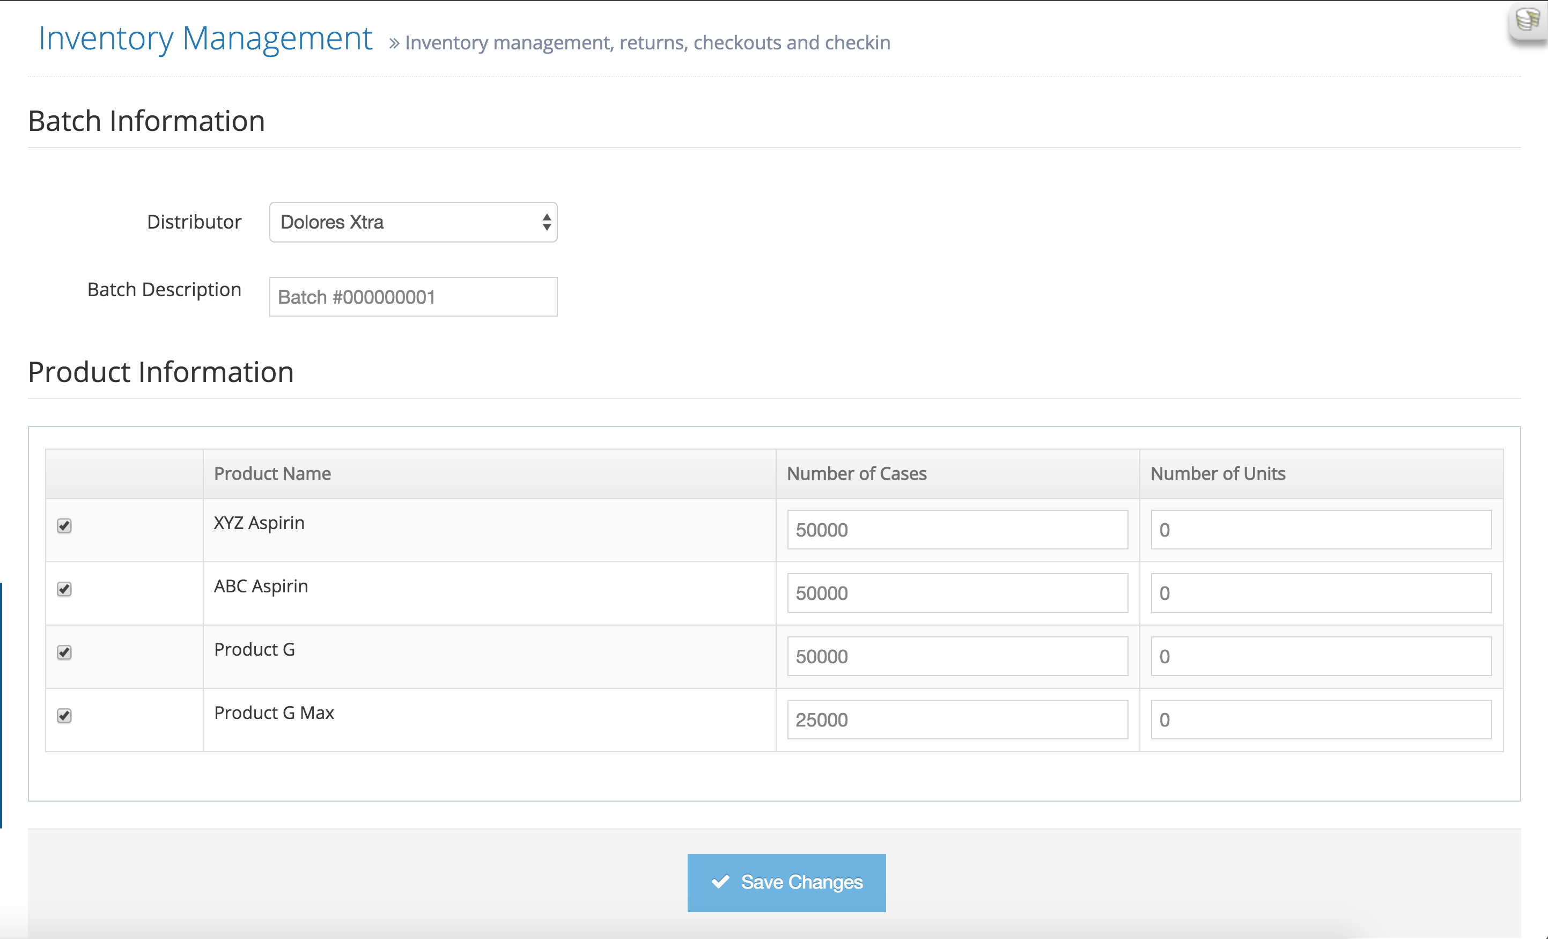
Task: Uncheck the XYZ Aspirin checkbox
Action: tap(64, 525)
